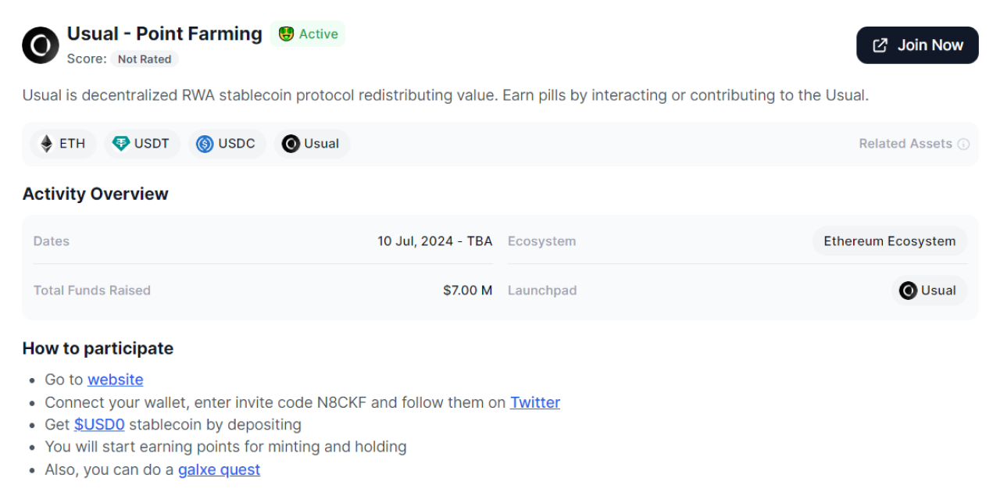The height and width of the screenshot is (503, 1000).
Task: Click the Active status badge
Action: coord(308,34)
